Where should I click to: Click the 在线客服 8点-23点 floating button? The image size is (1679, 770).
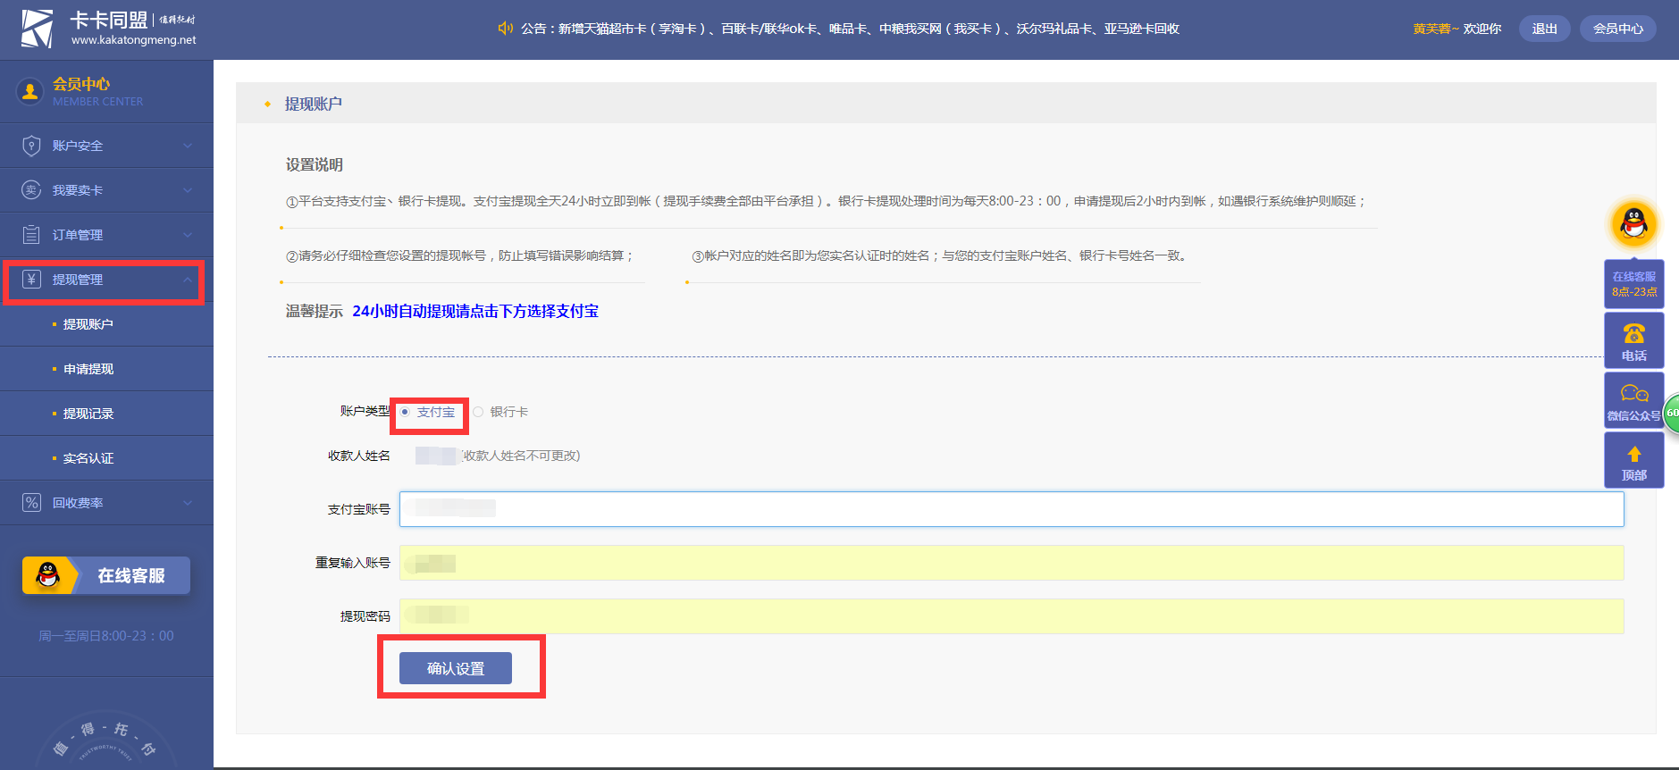pos(1634,284)
